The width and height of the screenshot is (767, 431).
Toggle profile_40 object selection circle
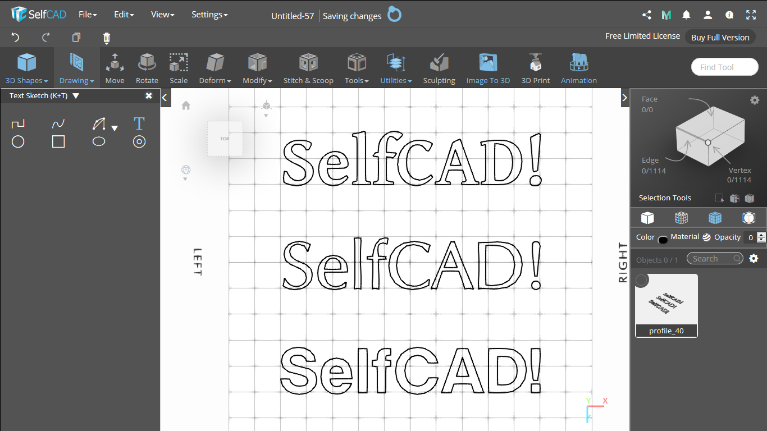point(642,280)
